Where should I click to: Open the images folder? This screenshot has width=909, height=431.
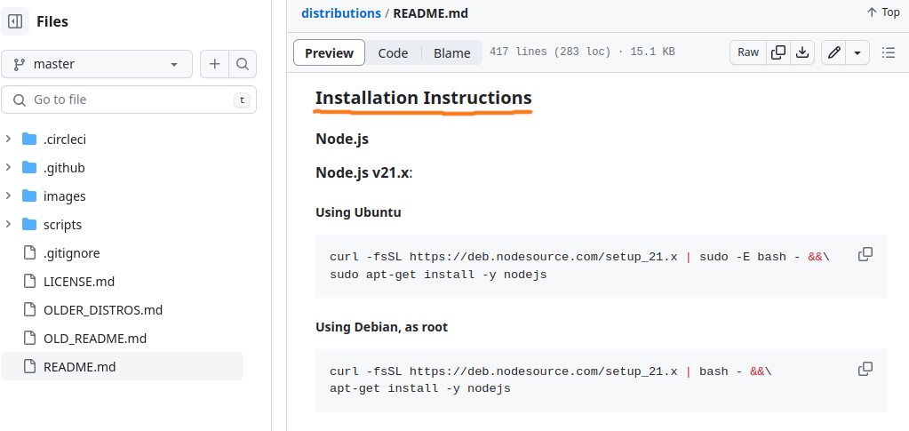64,196
